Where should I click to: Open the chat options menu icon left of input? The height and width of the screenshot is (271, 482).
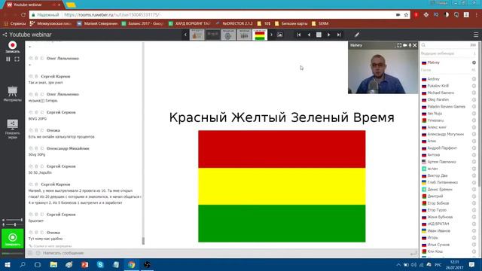(x=30, y=253)
